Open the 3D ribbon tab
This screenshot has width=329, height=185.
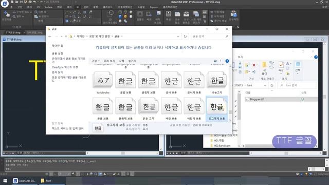tap(38, 7)
